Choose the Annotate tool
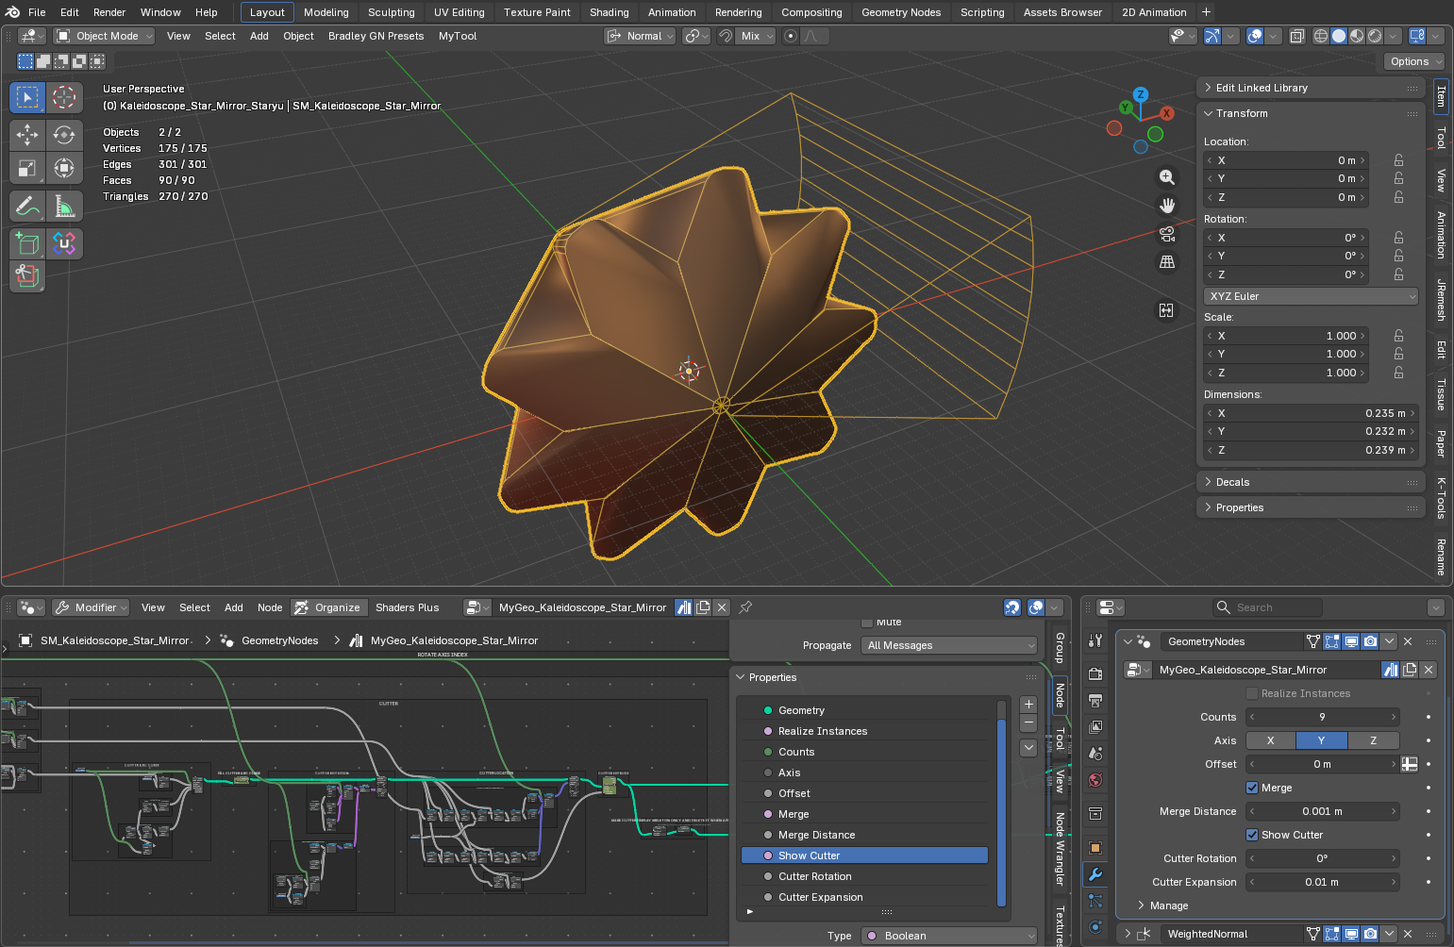This screenshot has height=947, width=1454. coord(27,205)
